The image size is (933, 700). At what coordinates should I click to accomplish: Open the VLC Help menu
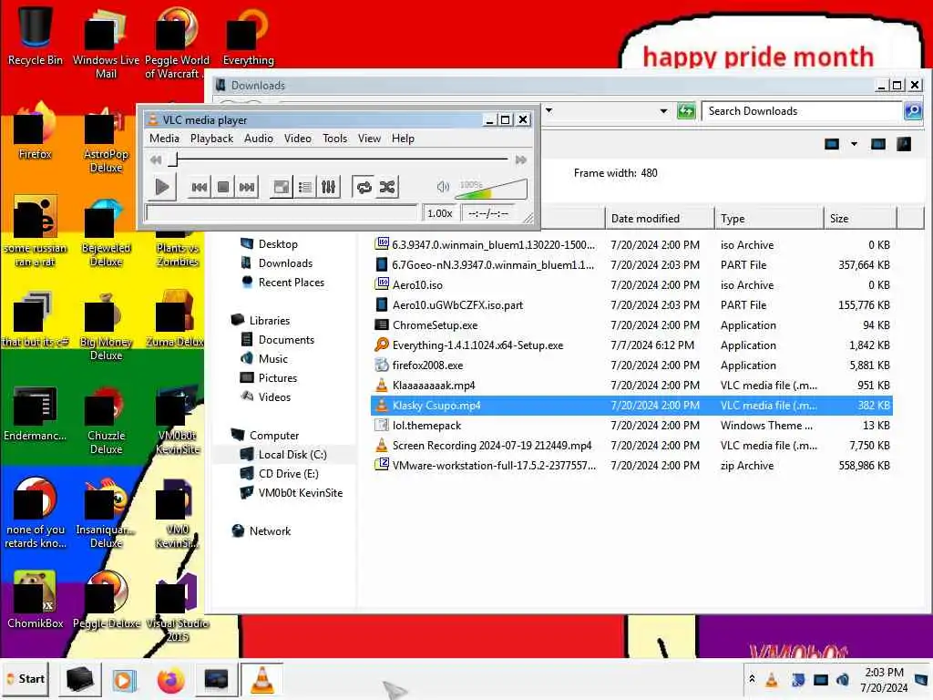(x=403, y=139)
